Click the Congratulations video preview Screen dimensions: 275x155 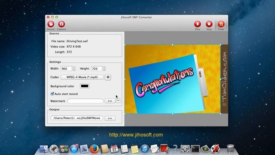pos(173,79)
